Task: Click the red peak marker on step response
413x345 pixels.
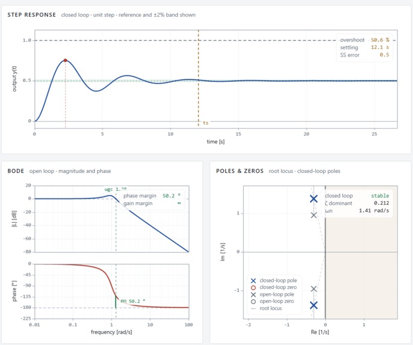Action: pos(65,60)
